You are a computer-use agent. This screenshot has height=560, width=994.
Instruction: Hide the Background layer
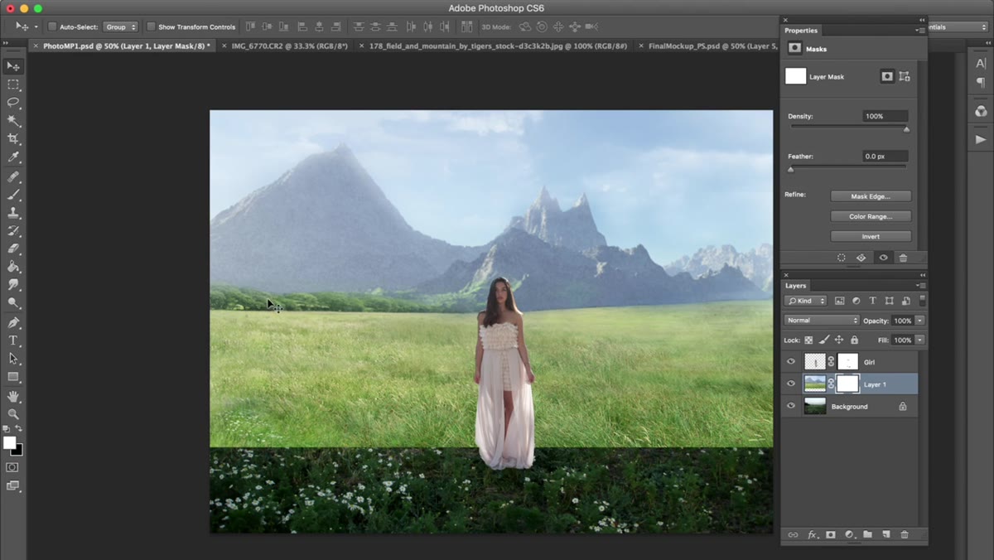point(791,407)
